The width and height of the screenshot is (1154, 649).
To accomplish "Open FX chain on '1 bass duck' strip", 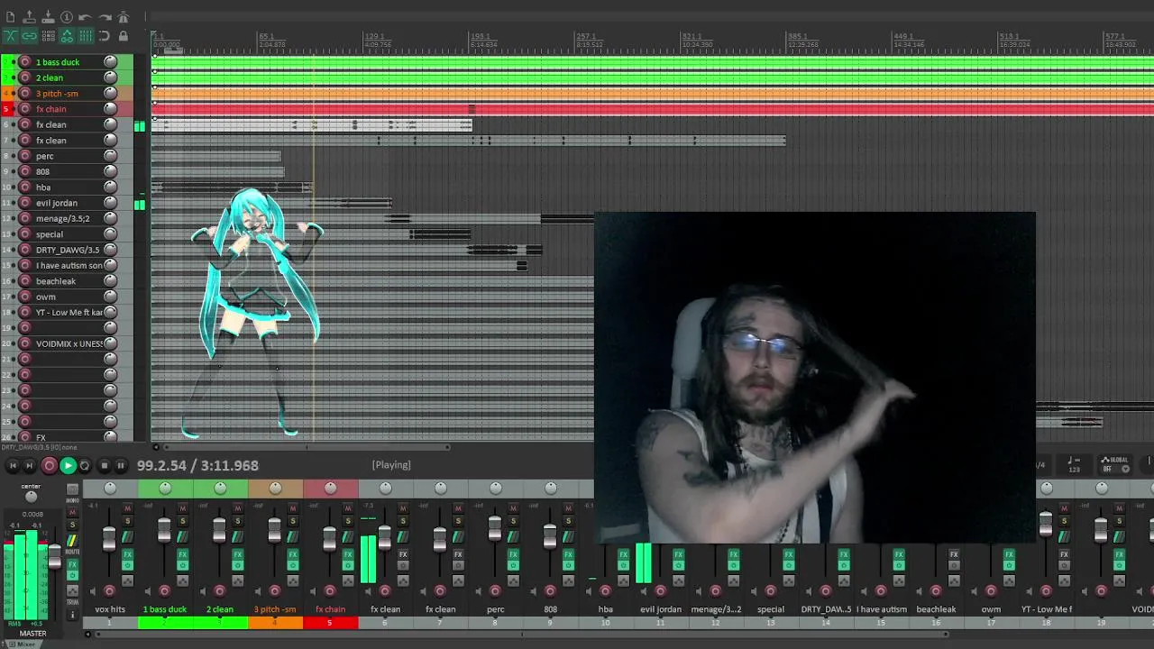I will click(182, 554).
